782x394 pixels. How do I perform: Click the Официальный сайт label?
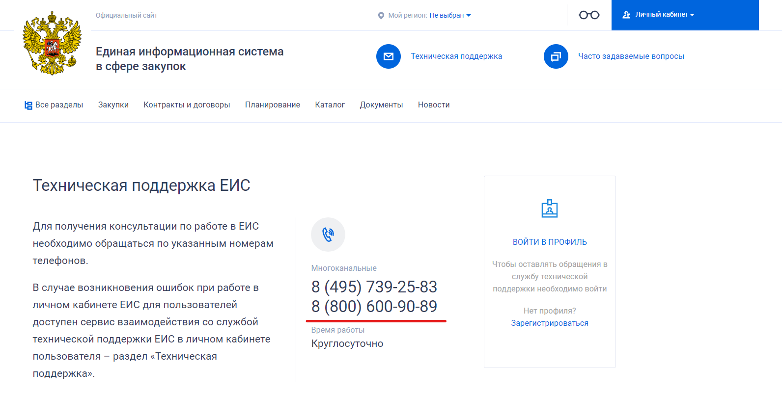click(x=126, y=16)
